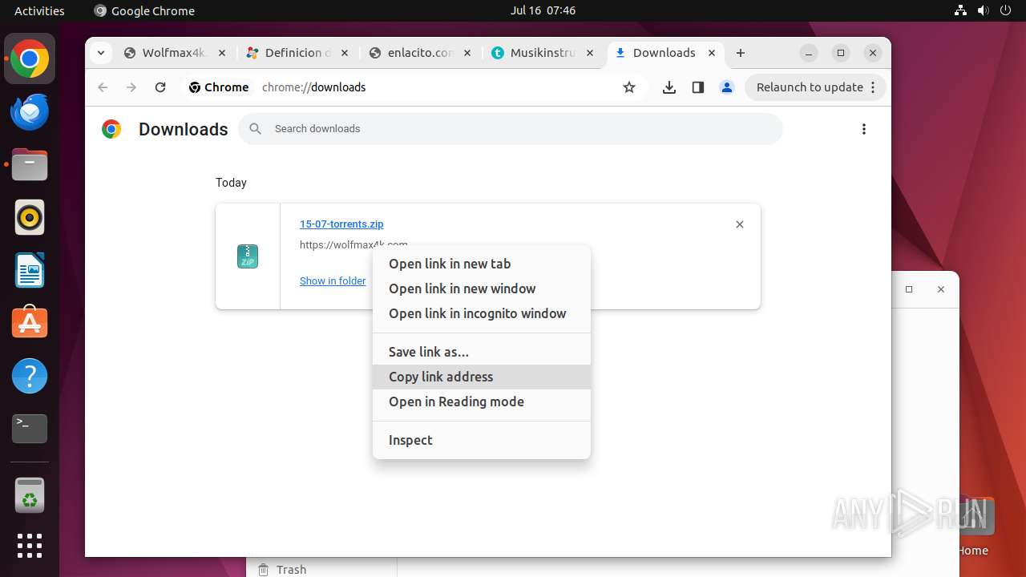The height and width of the screenshot is (577, 1026).
Task: Launch LibreOffice Writer from dock
Action: point(30,270)
